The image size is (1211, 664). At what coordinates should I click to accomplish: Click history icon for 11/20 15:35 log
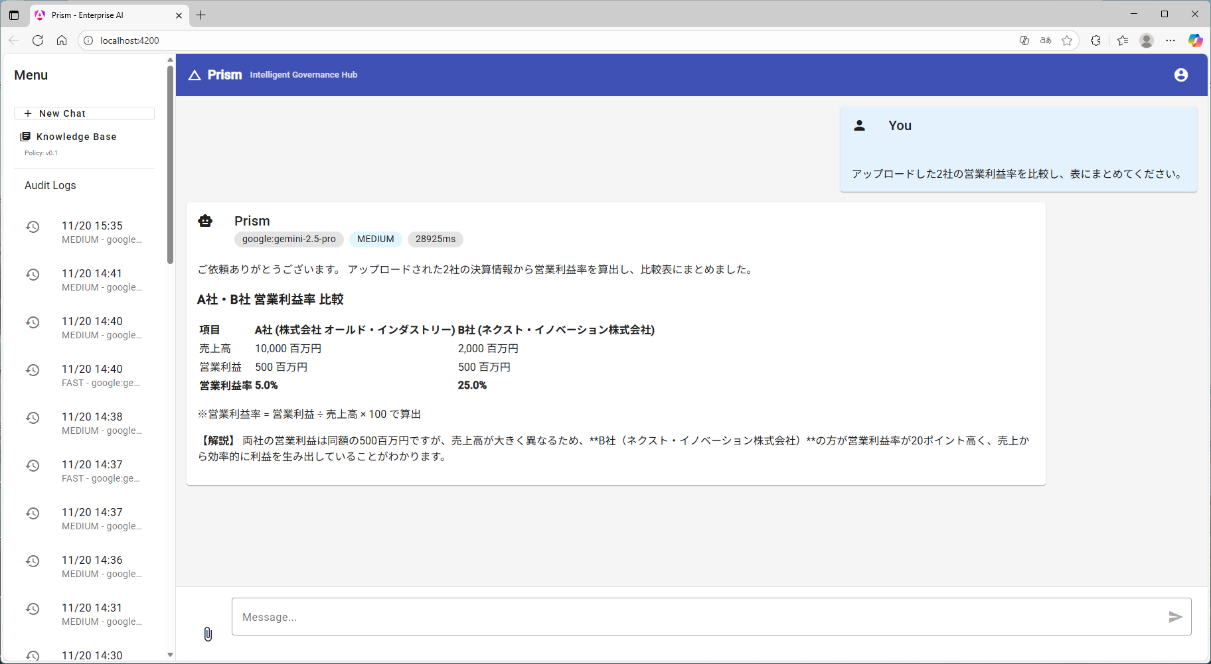pos(33,227)
